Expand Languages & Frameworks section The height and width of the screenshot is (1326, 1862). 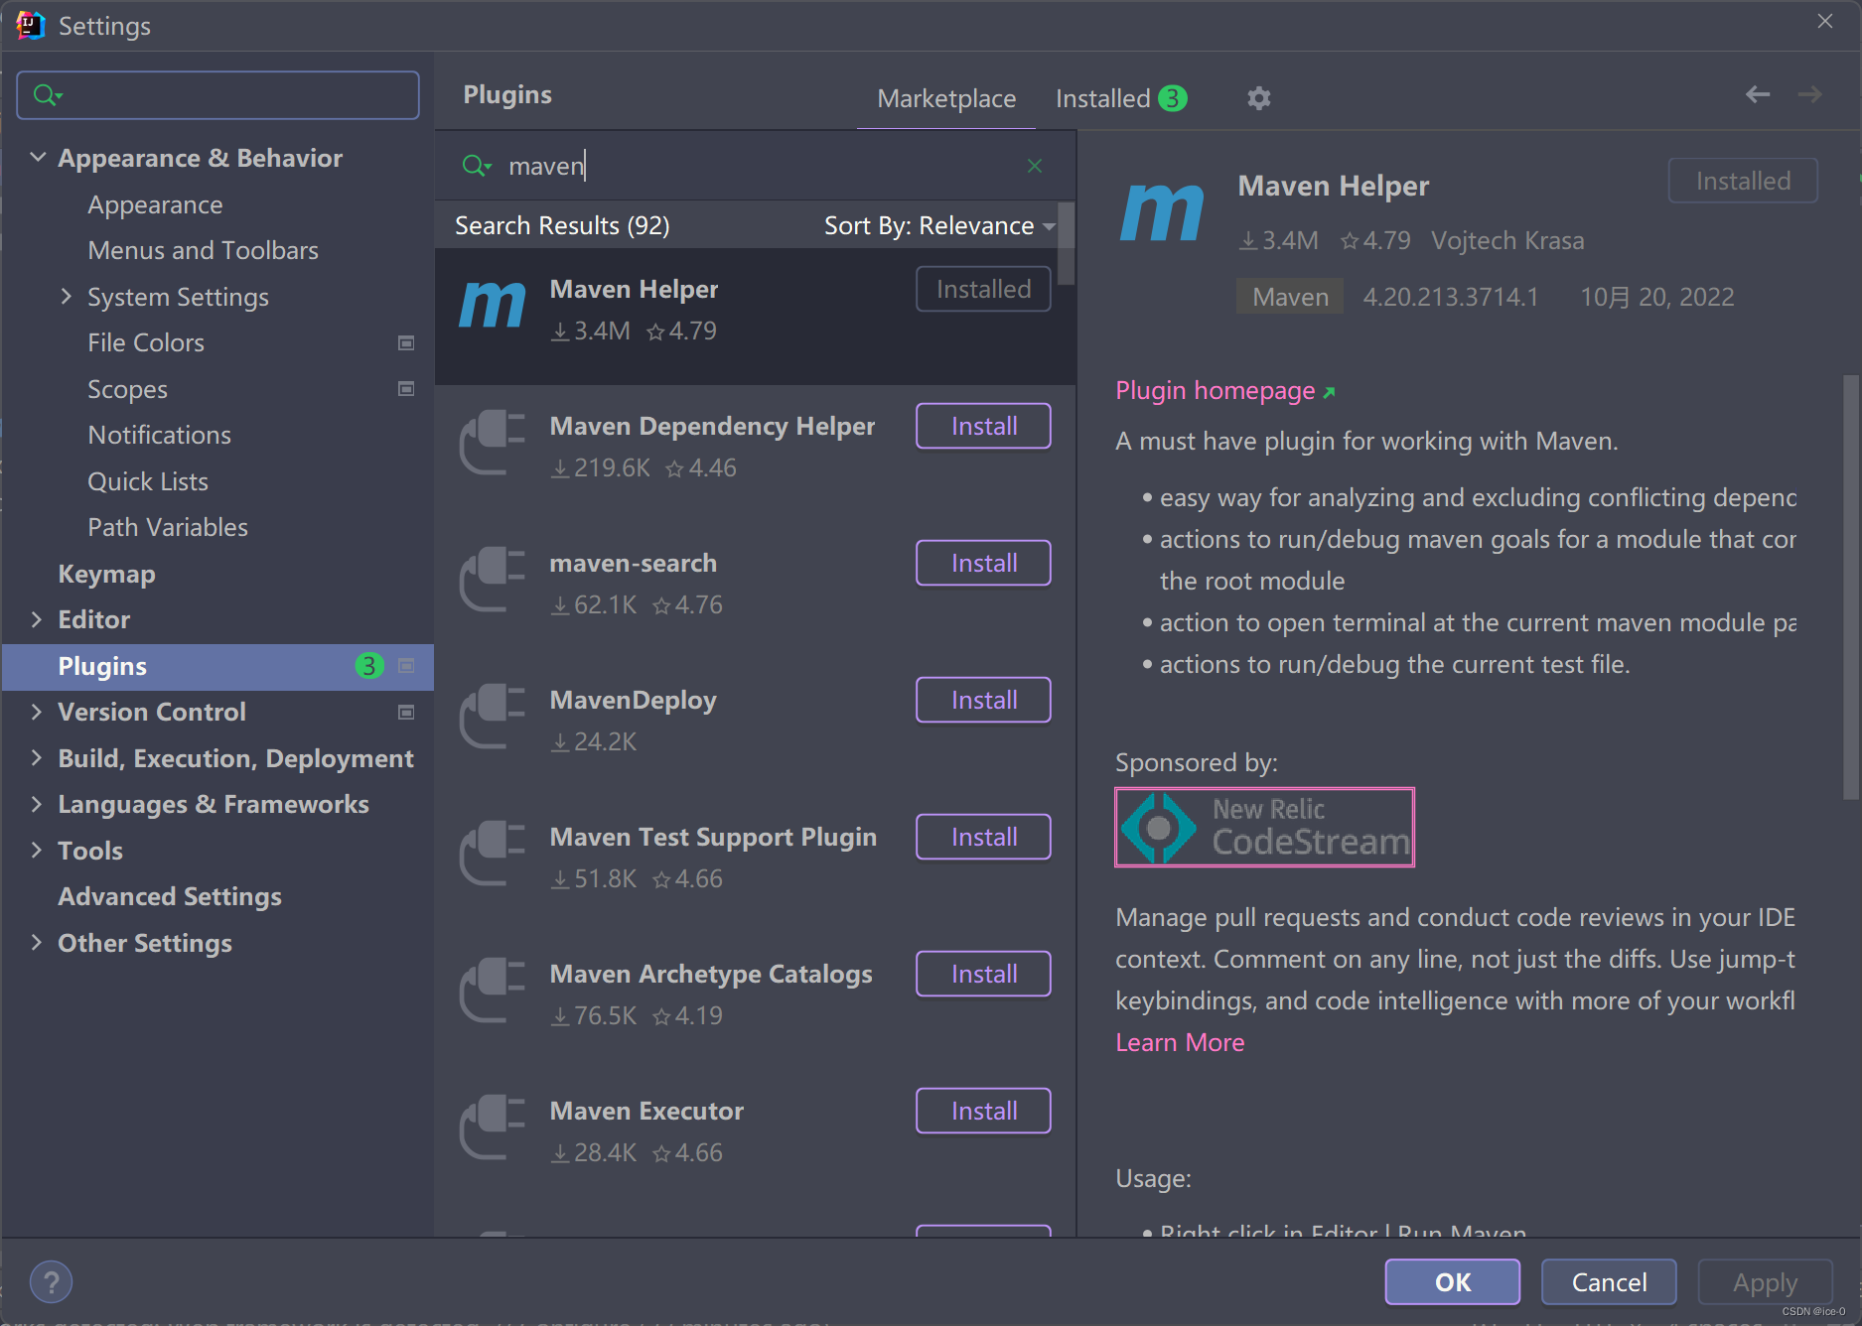[x=37, y=804]
